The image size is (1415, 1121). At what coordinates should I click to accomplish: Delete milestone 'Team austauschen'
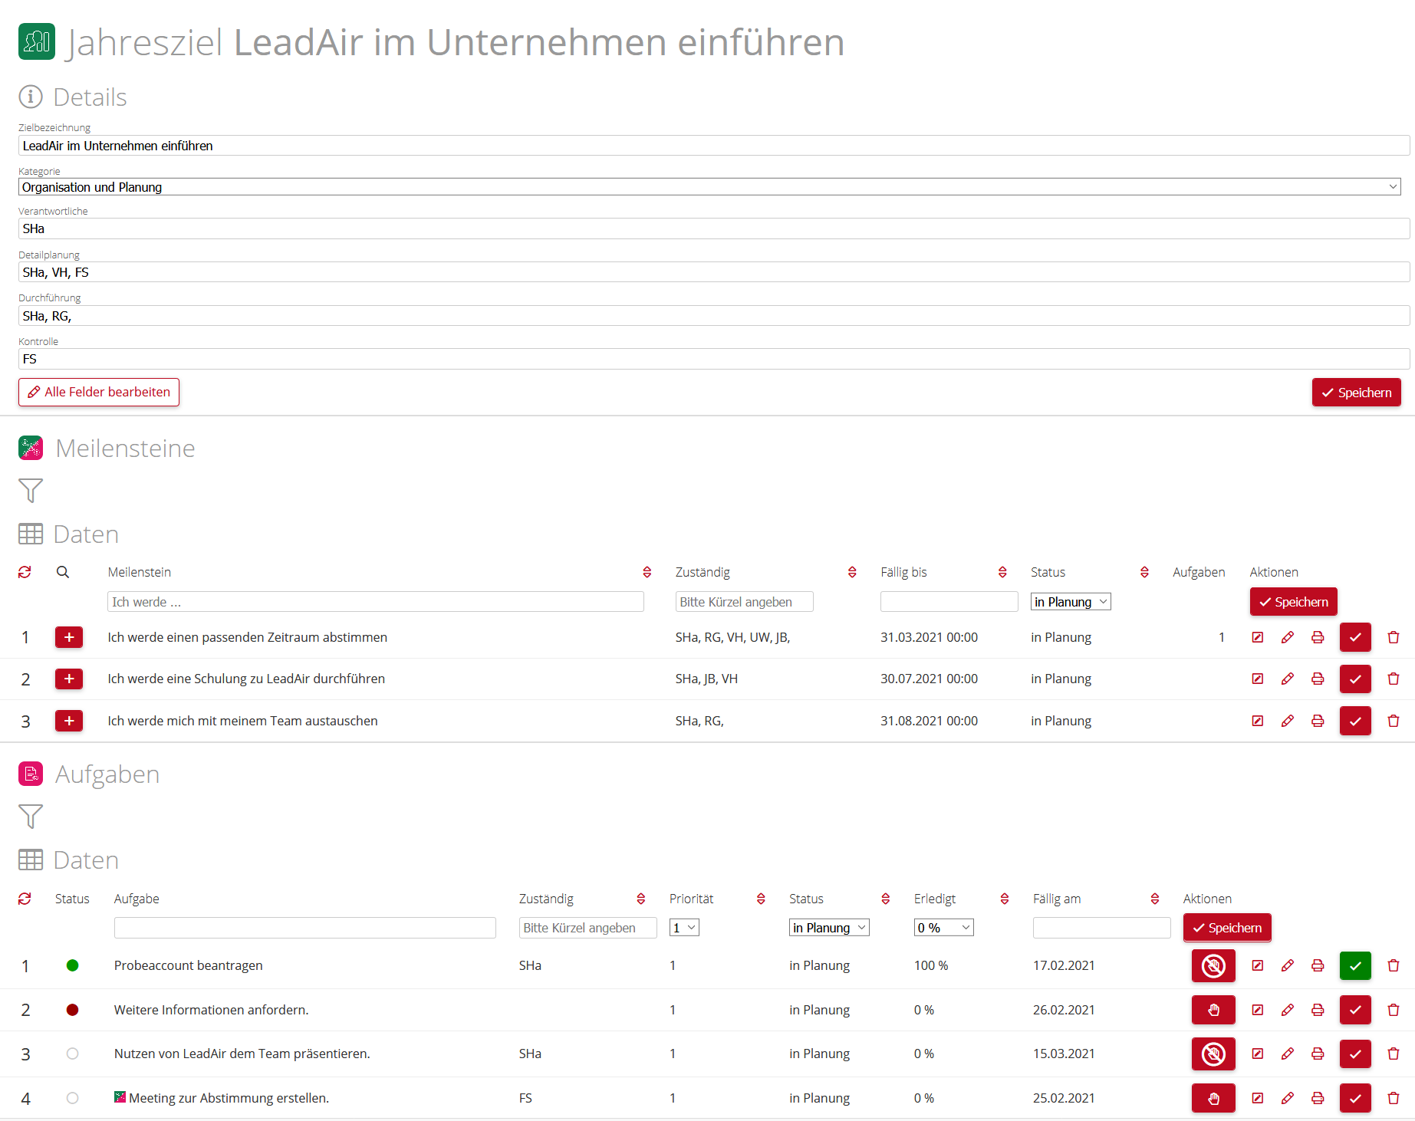click(x=1394, y=721)
